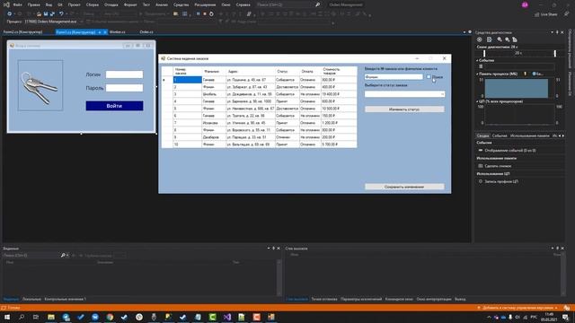This screenshot has width=575, height=323.
Task: Click the Статус column header in the orders grid
Action: tap(287, 71)
